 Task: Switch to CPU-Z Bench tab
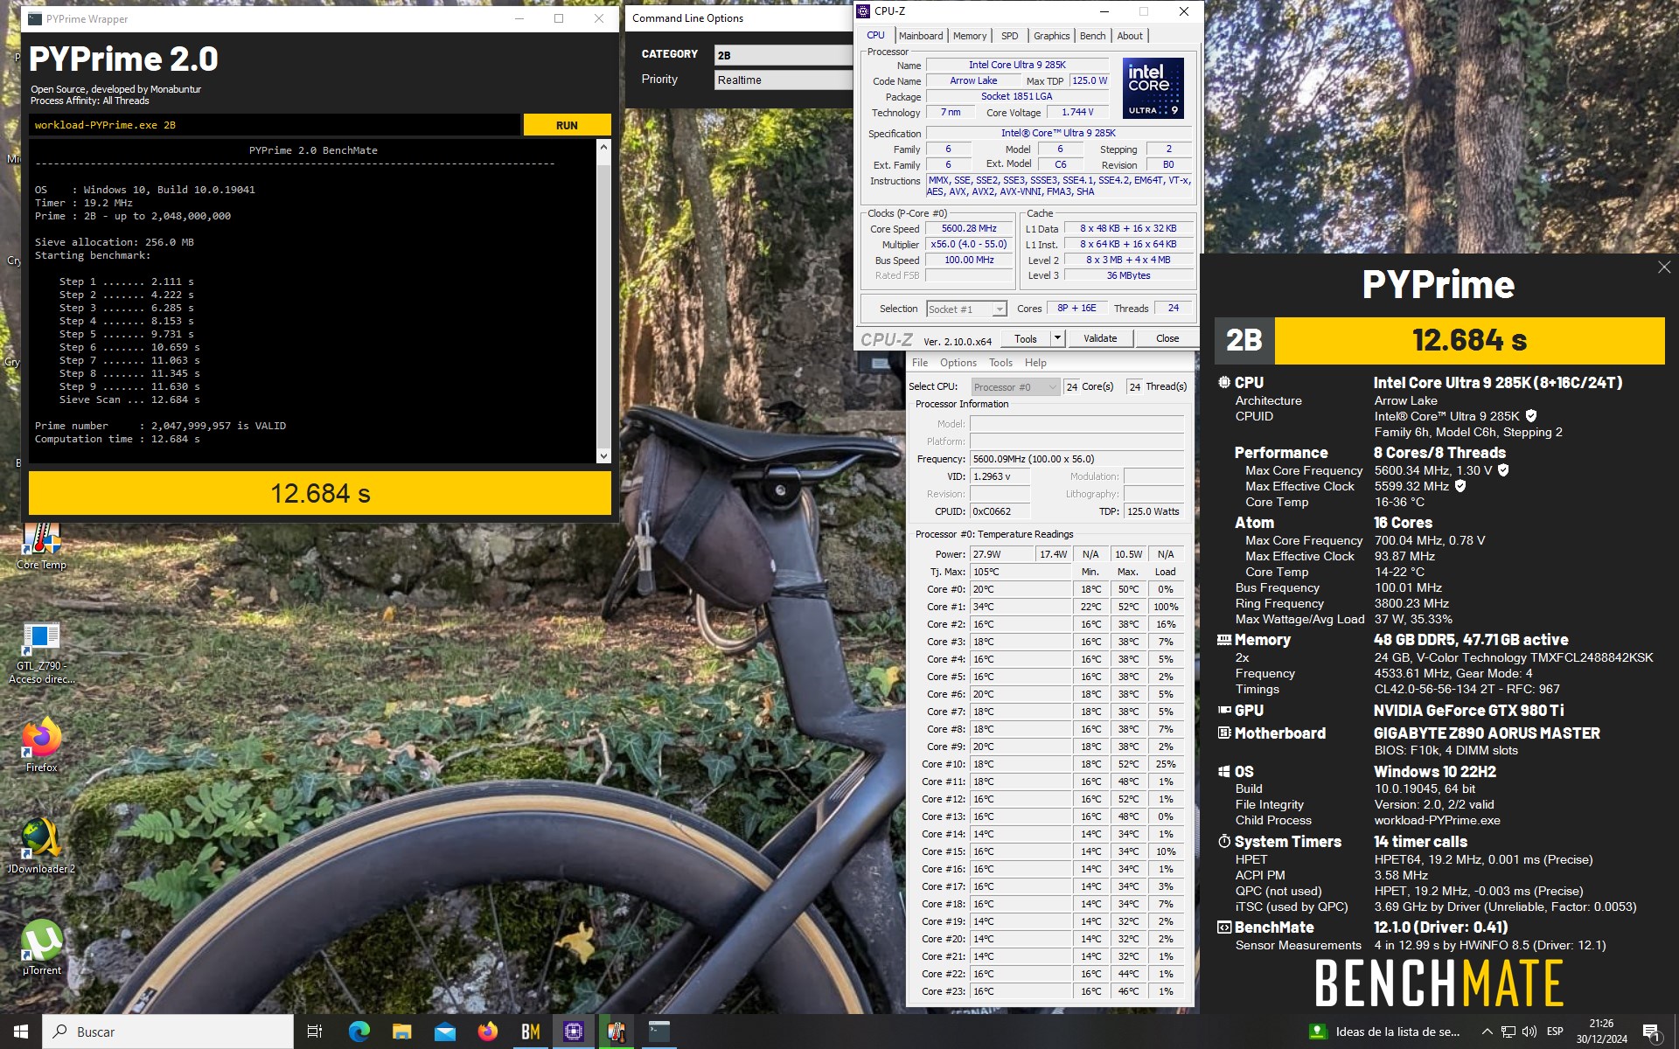point(1092,36)
